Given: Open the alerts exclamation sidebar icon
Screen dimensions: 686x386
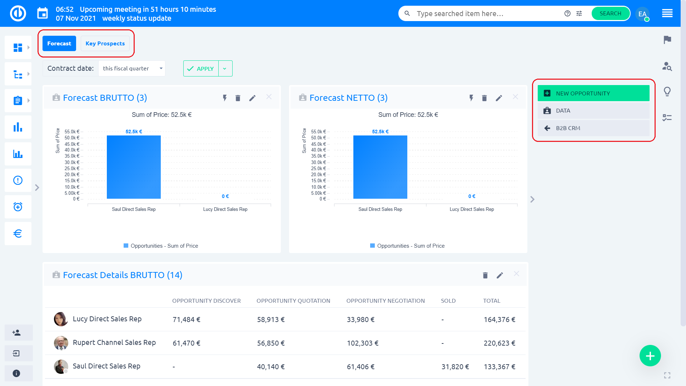Looking at the screenshot, I should click(18, 180).
